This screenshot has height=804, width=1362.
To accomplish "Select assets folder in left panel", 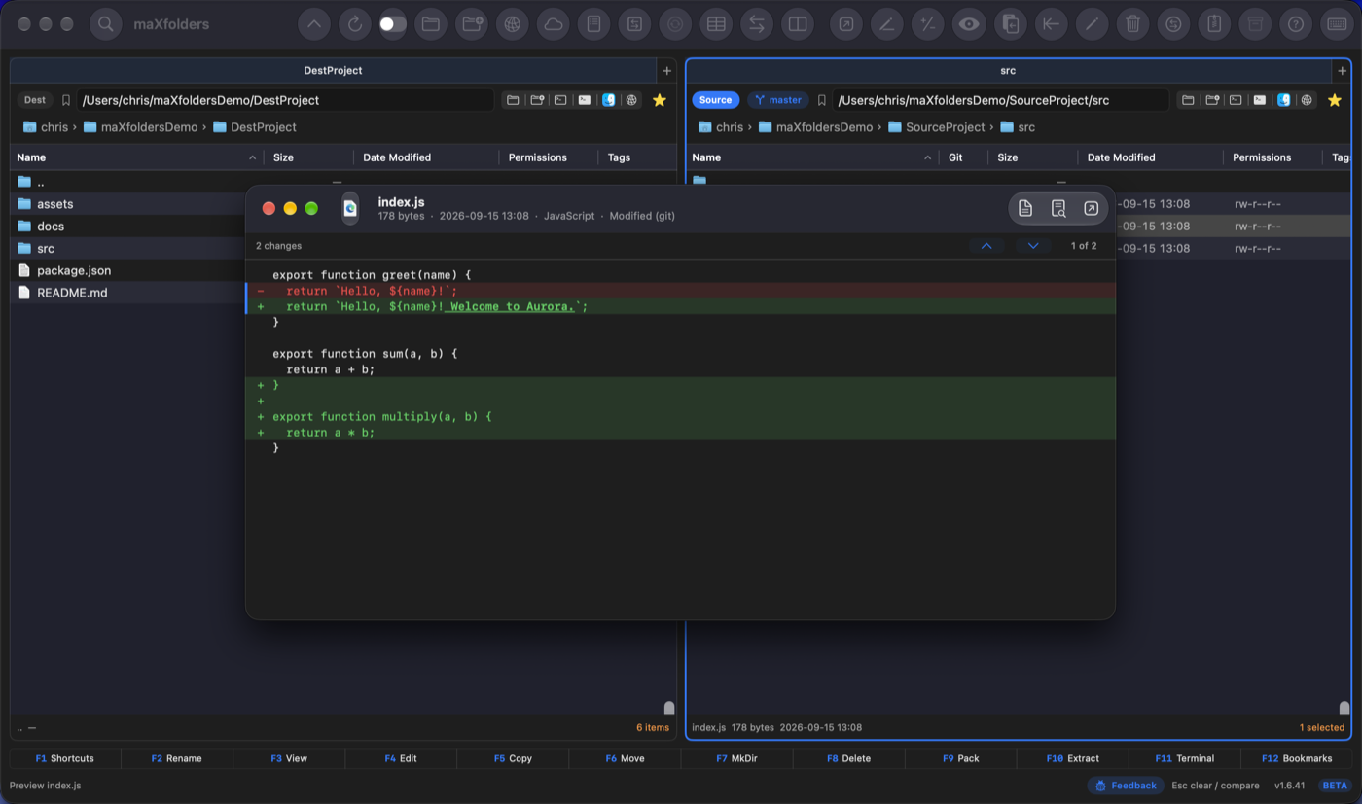I will click(54, 204).
